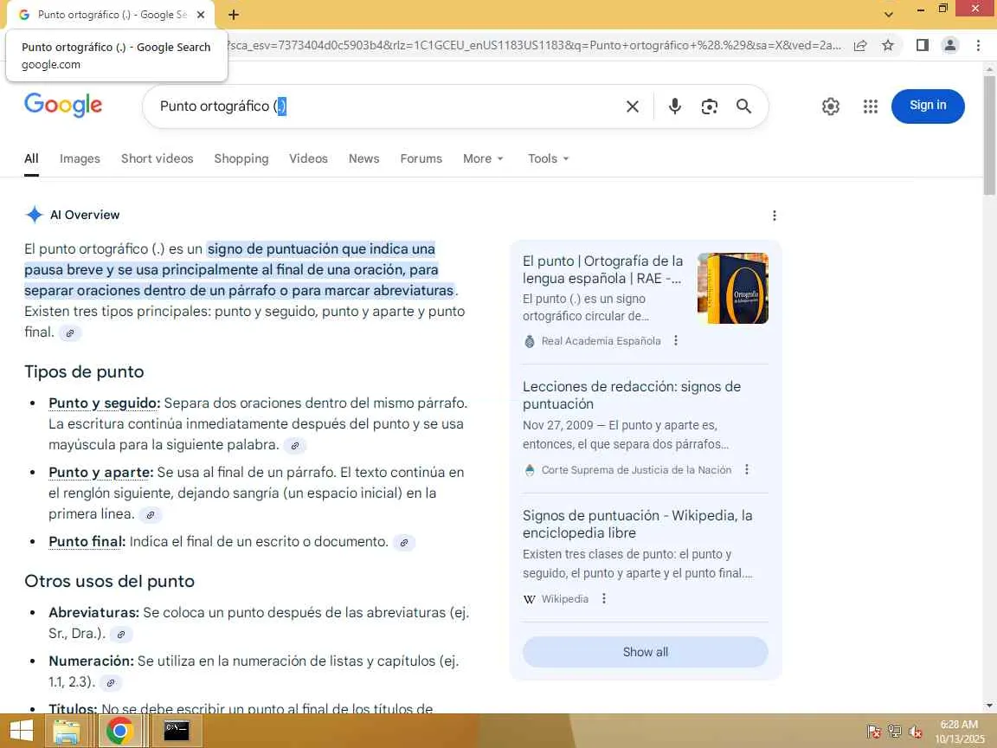Click the magnifying glass search icon

(744, 106)
